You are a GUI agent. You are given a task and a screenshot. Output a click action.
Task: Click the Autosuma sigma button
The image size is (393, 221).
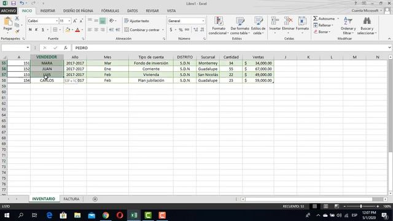pyautogui.click(x=324, y=18)
